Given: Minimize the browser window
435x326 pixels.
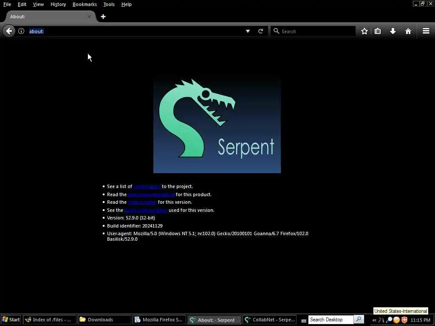Looking at the screenshot, I should (x=415, y=4).
